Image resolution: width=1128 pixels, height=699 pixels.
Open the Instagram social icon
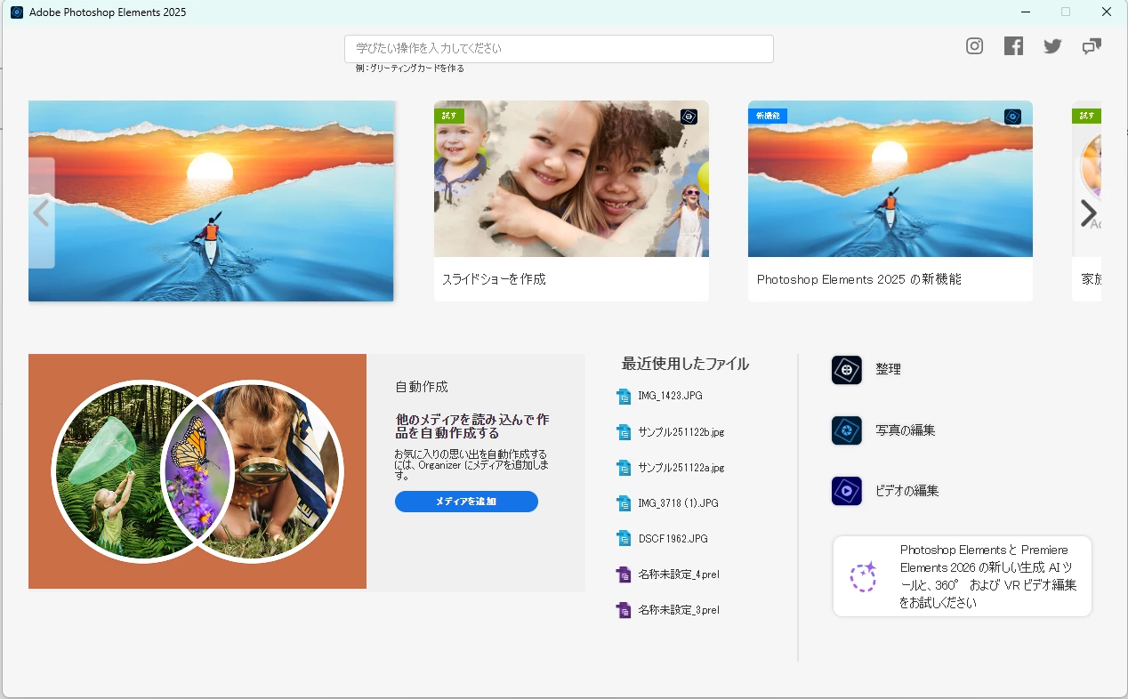coord(974,46)
